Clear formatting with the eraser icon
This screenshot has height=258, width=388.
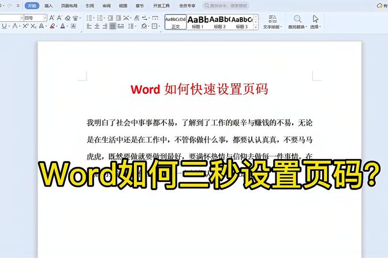click(x=68, y=18)
